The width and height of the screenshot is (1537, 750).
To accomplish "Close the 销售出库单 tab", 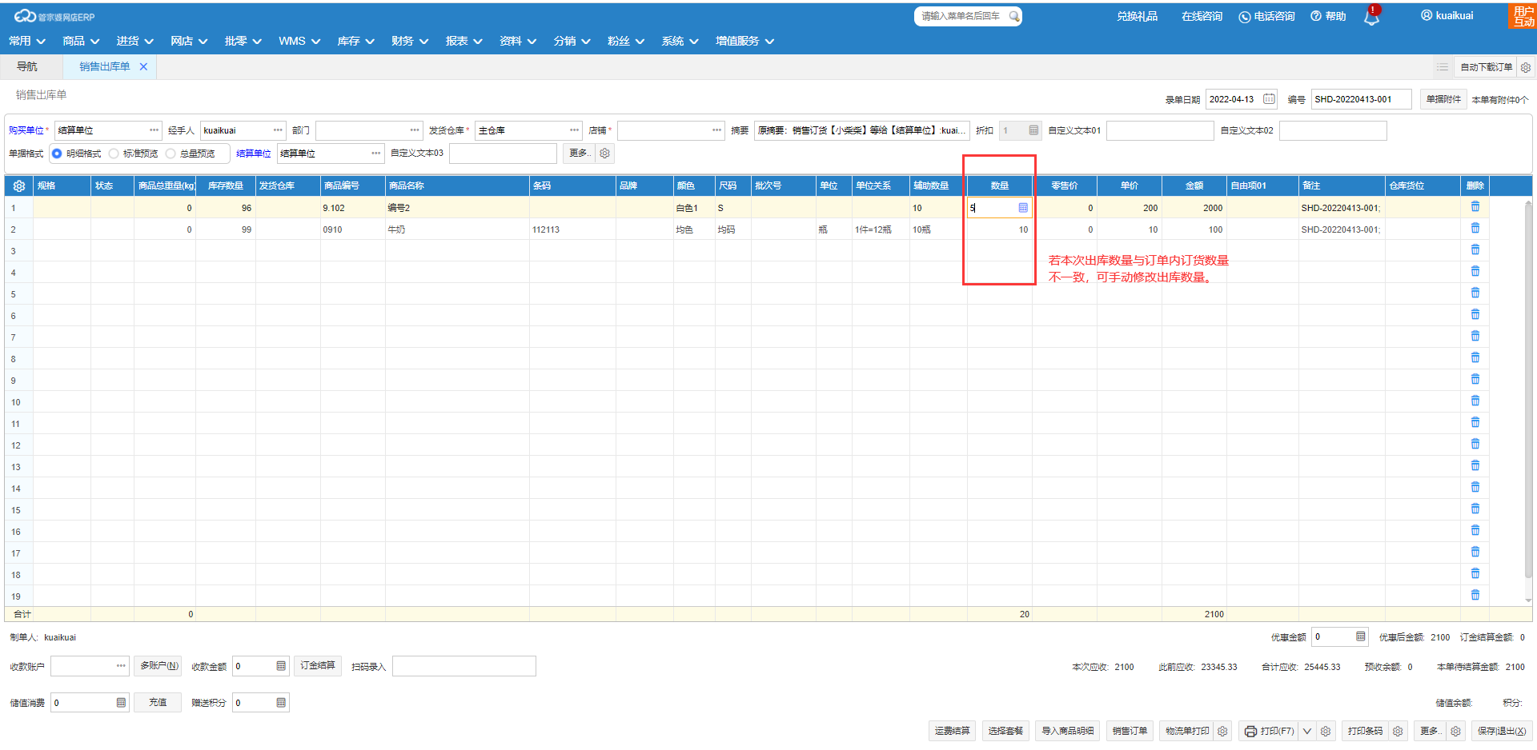I will (143, 66).
